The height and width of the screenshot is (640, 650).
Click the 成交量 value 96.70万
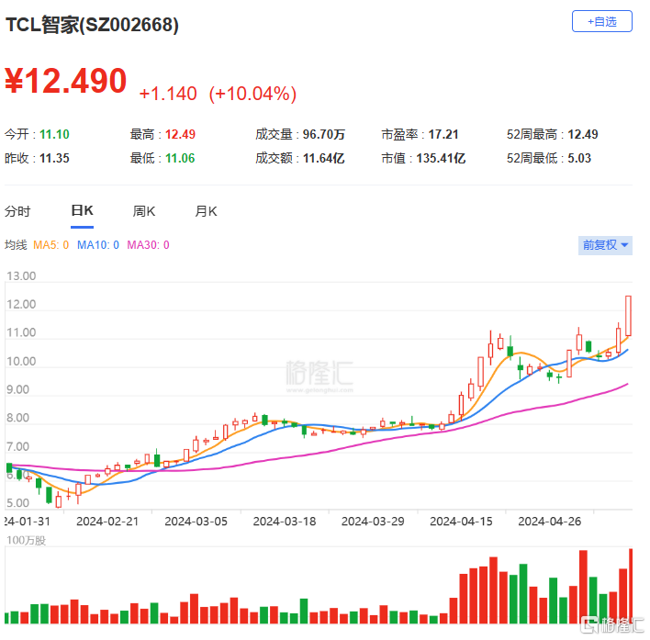[x=324, y=134]
